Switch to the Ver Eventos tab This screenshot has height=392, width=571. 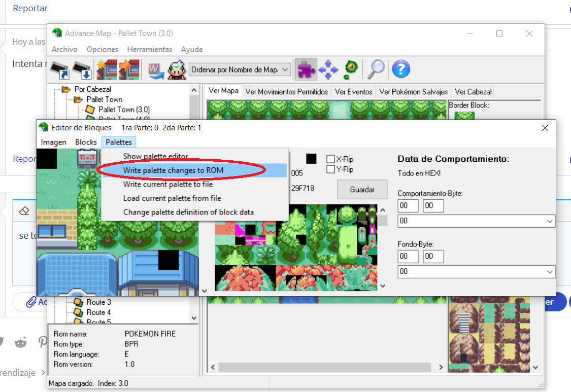click(354, 92)
